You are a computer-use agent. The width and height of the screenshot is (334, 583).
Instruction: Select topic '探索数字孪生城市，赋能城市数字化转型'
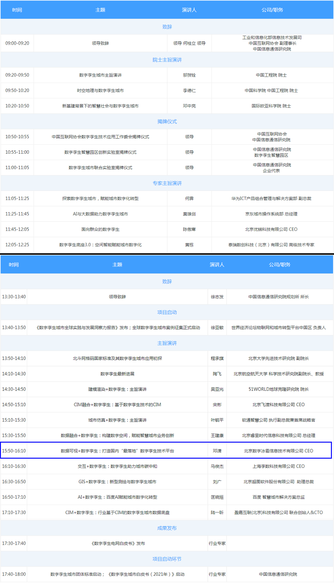pos(100,199)
